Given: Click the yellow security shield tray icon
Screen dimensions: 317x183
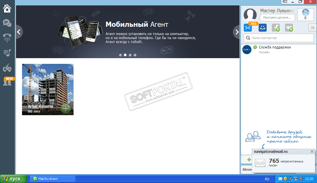Looking at the screenshot, I should 285,179.
